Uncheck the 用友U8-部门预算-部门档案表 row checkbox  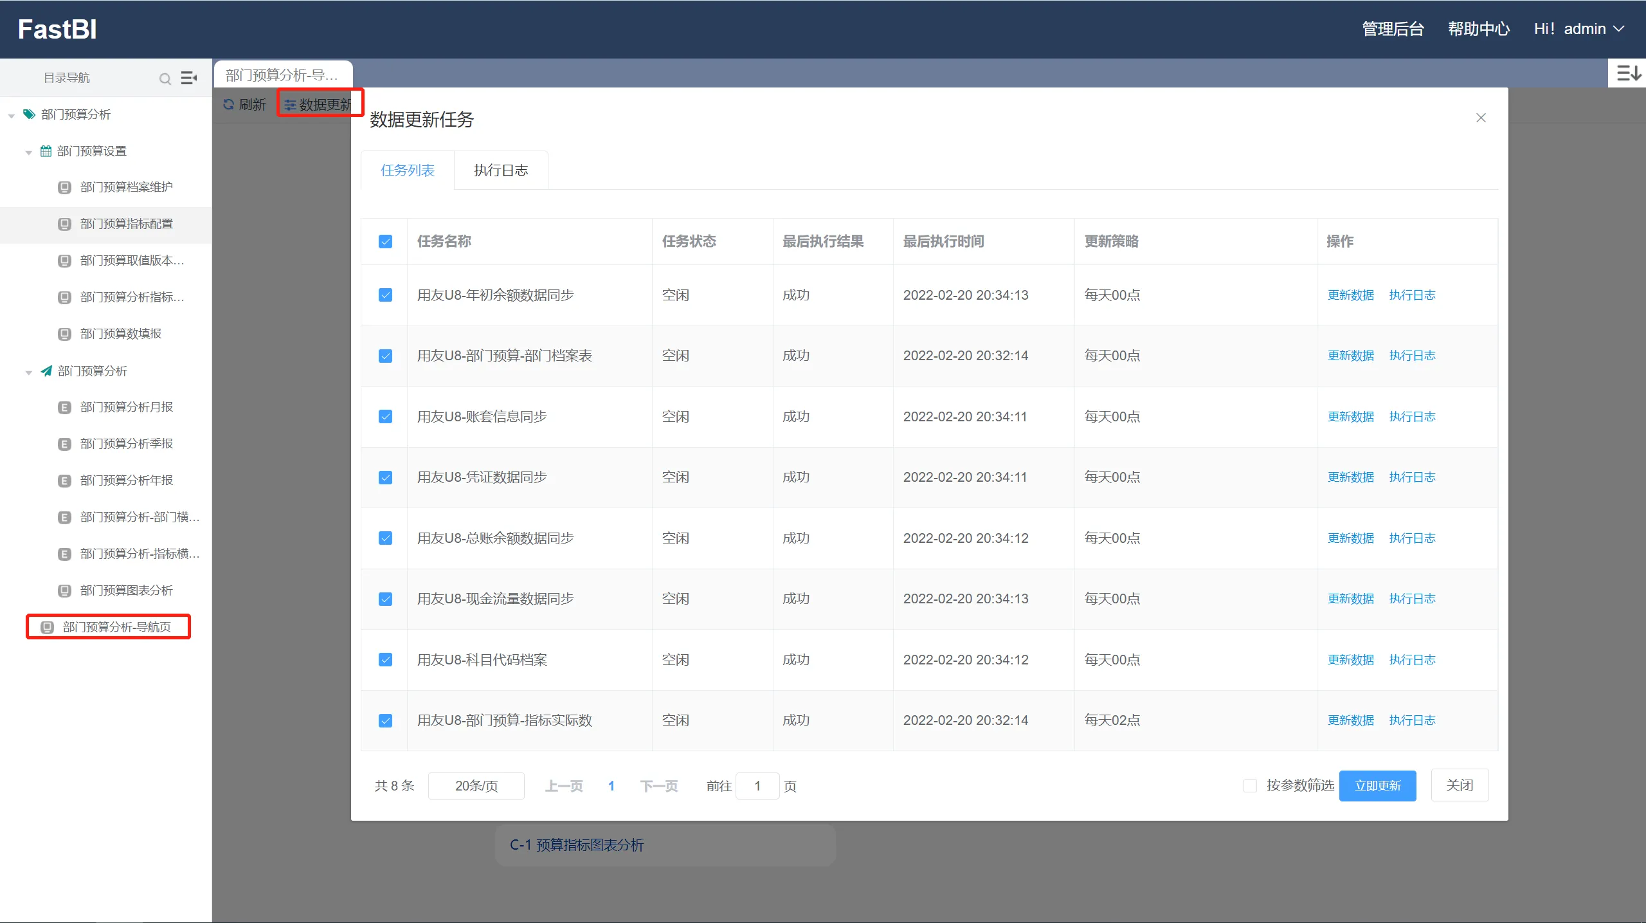coord(385,356)
